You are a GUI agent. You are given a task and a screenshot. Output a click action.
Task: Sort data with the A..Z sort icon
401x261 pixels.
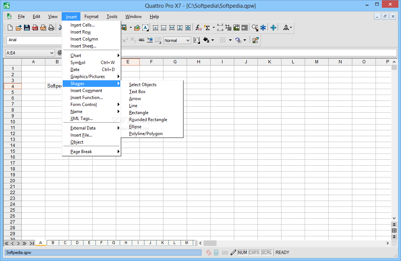pyautogui.click(x=220, y=28)
